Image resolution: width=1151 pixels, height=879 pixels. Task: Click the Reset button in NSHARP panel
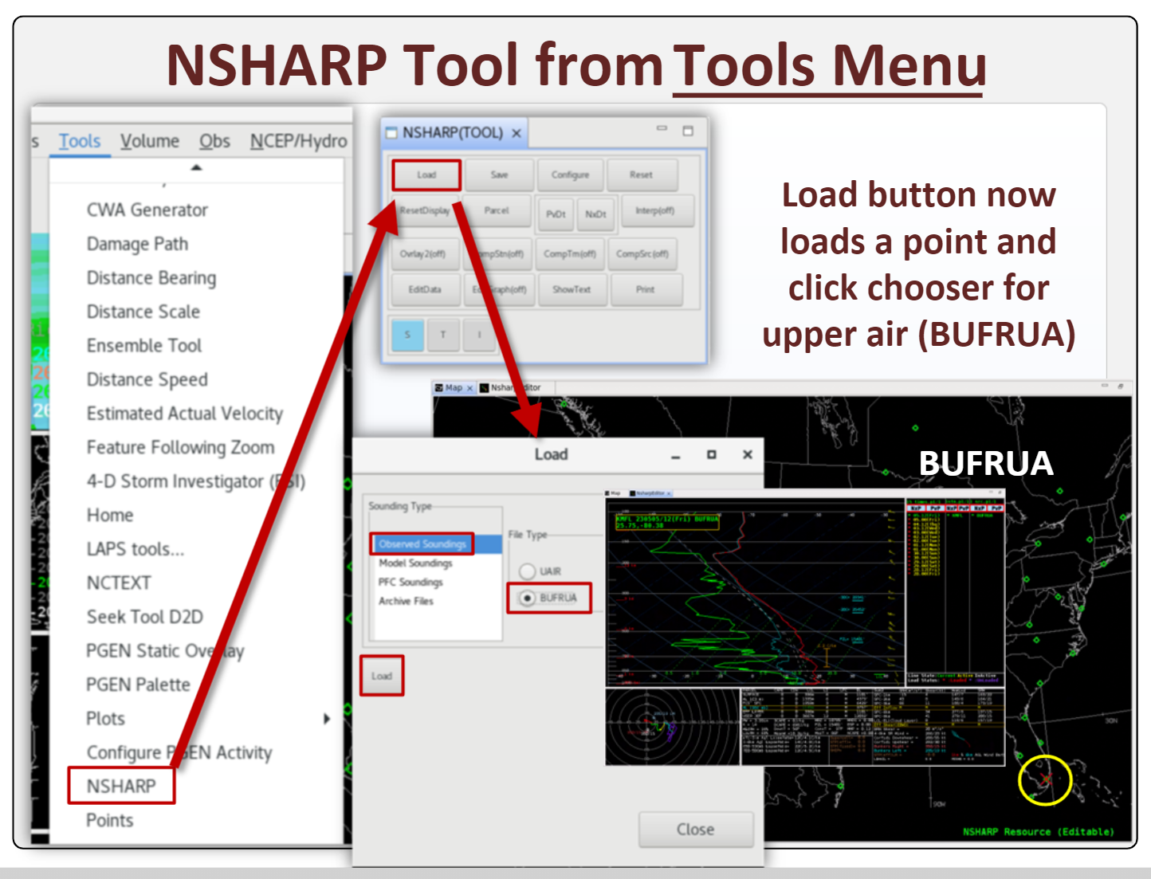(641, 175)
